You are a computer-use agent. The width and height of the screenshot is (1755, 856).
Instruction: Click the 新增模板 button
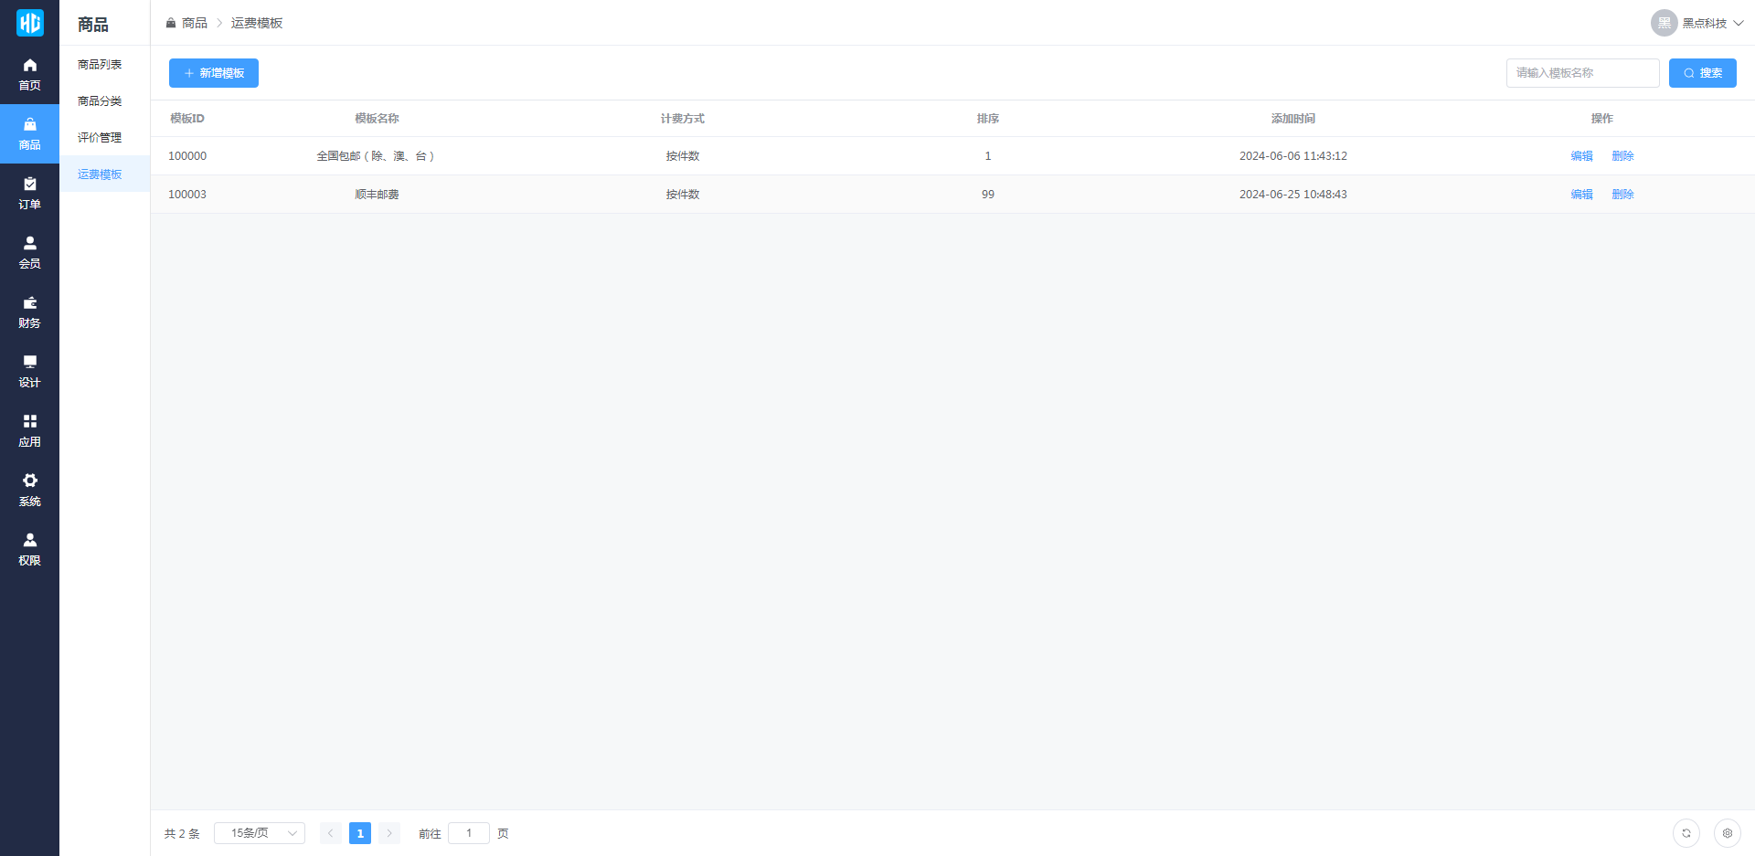pos(214,73)
